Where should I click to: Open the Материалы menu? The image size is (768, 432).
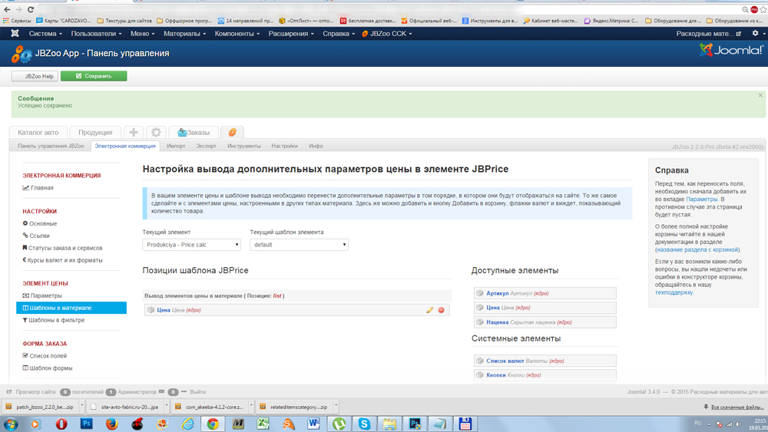click(184, 33)
